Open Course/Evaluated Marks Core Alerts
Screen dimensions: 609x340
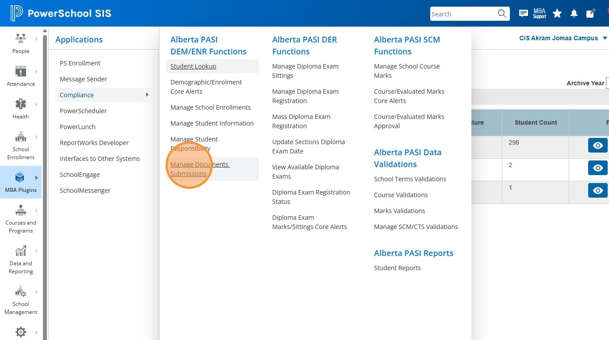(x=409, y=96)
